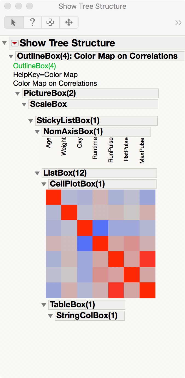This screenshot has height=378, width=185.
Task: Collapse the PictureBox(2) node
Action: 18,93
